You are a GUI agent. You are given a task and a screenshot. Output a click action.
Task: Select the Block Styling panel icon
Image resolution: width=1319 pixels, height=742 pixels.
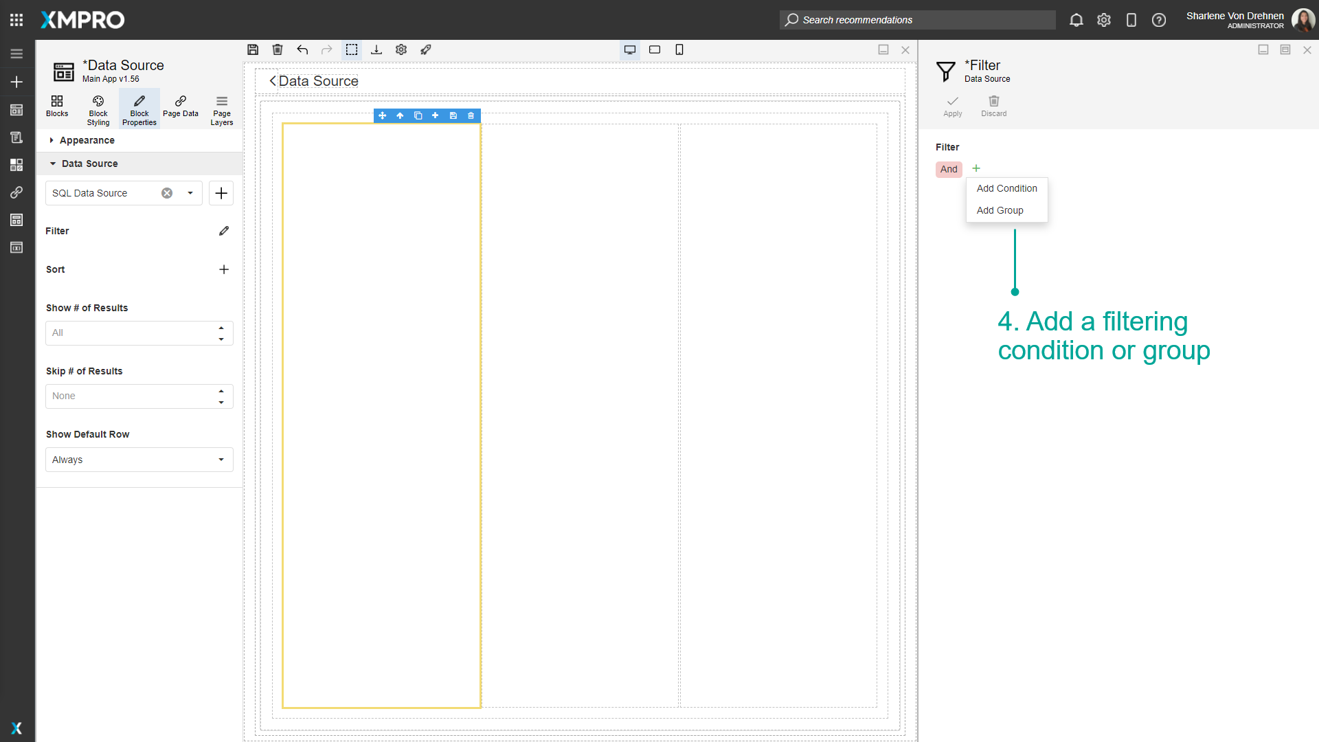pyautogui.click(x=98, y=108)
